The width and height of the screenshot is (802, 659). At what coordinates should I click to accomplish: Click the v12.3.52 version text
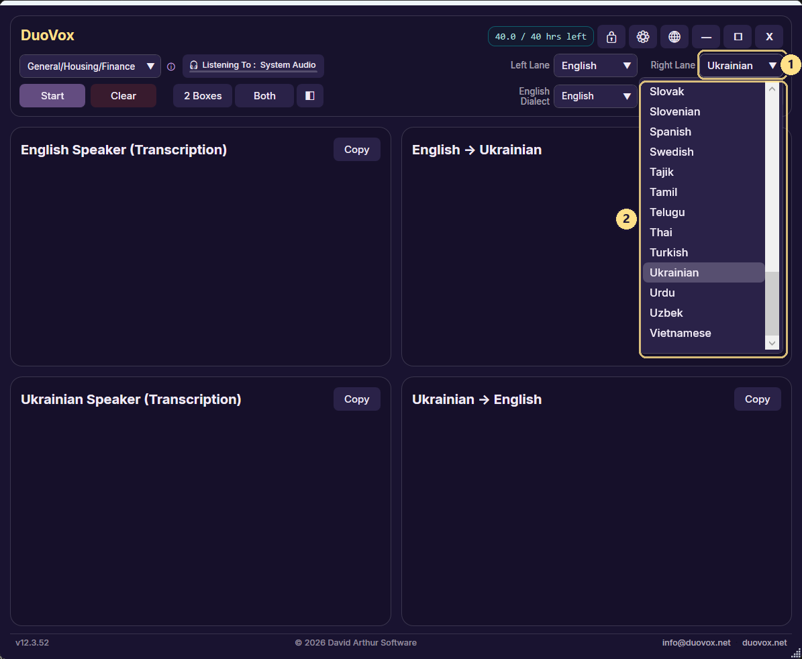[32, 643]
